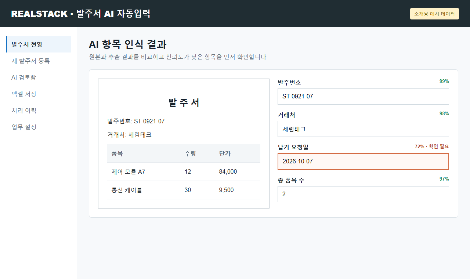Screen dimensions: 470x279
Task: Click 발주번호: ST-0921-07 in the document
Action: (x=136, y=121)
